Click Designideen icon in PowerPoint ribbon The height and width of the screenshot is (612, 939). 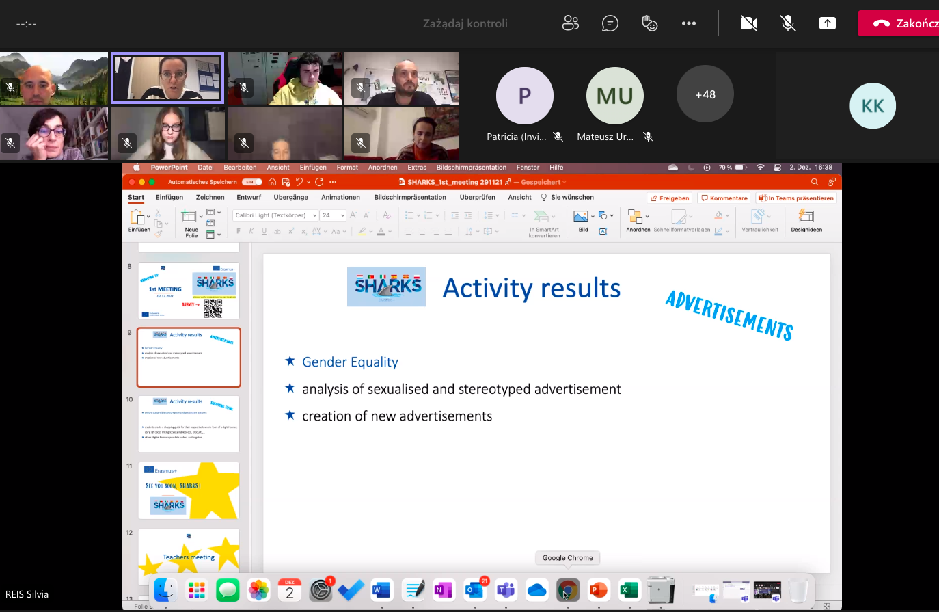click(x=806, y=217)
